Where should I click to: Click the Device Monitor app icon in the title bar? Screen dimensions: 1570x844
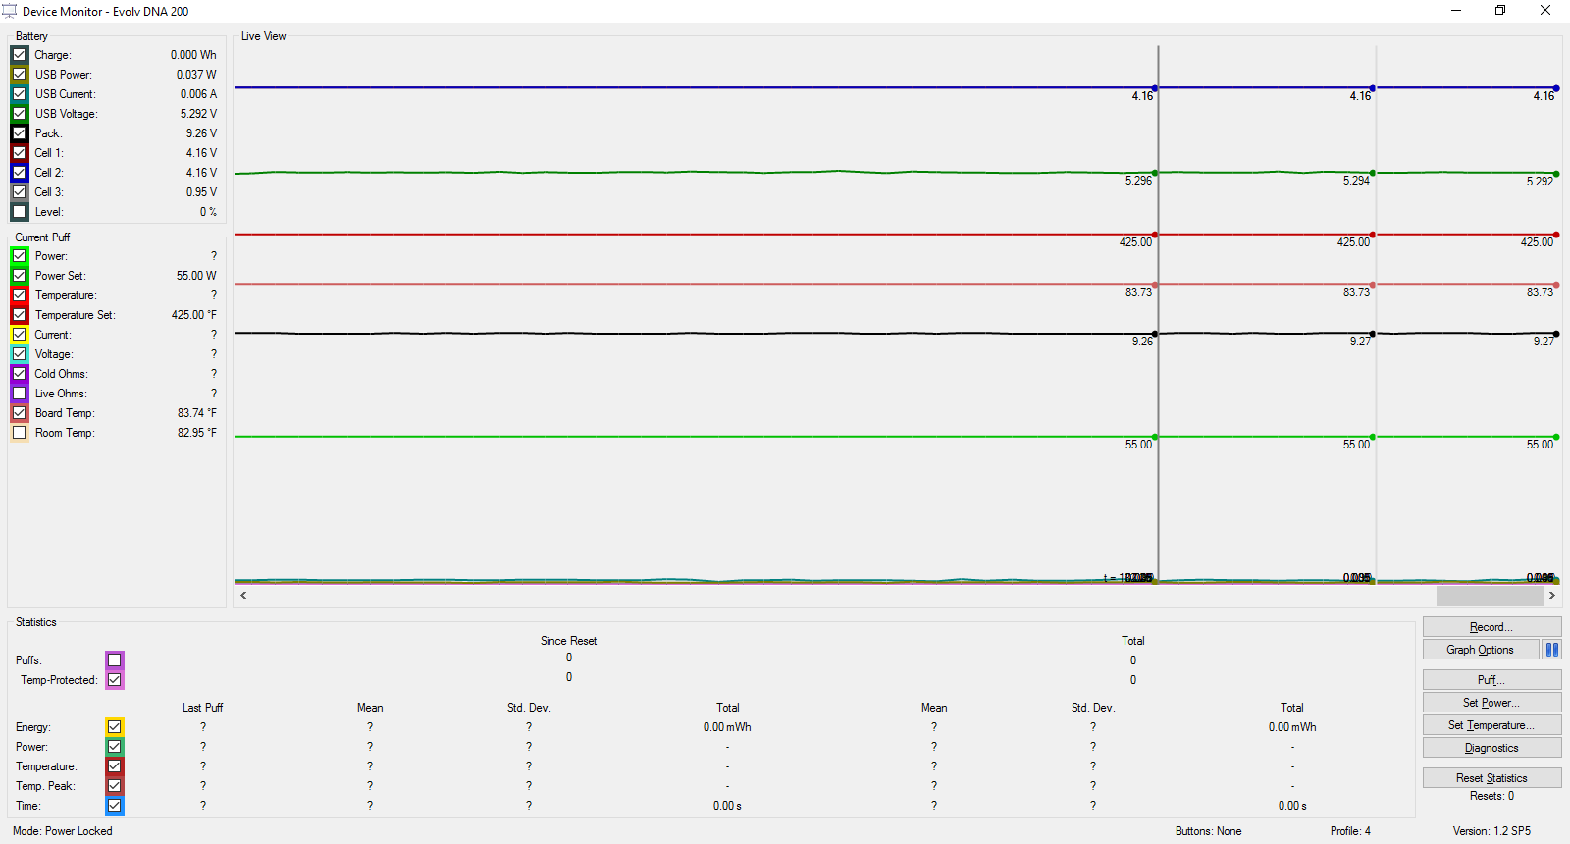10,11
